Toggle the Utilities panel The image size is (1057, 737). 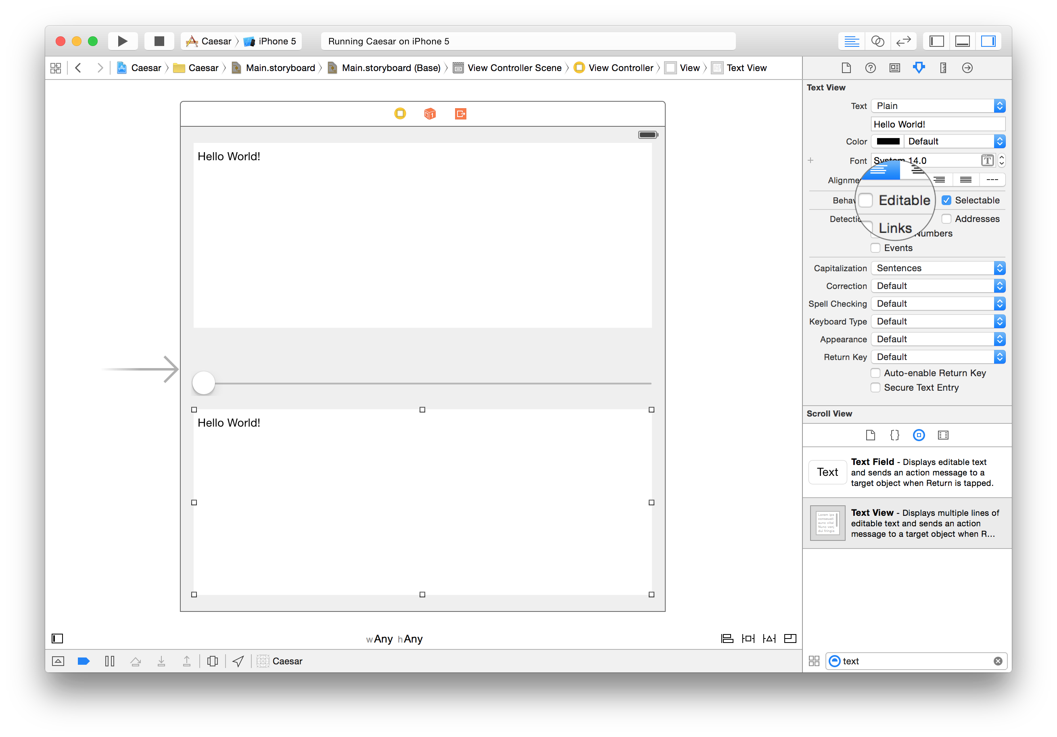click(x=988, y=42)
